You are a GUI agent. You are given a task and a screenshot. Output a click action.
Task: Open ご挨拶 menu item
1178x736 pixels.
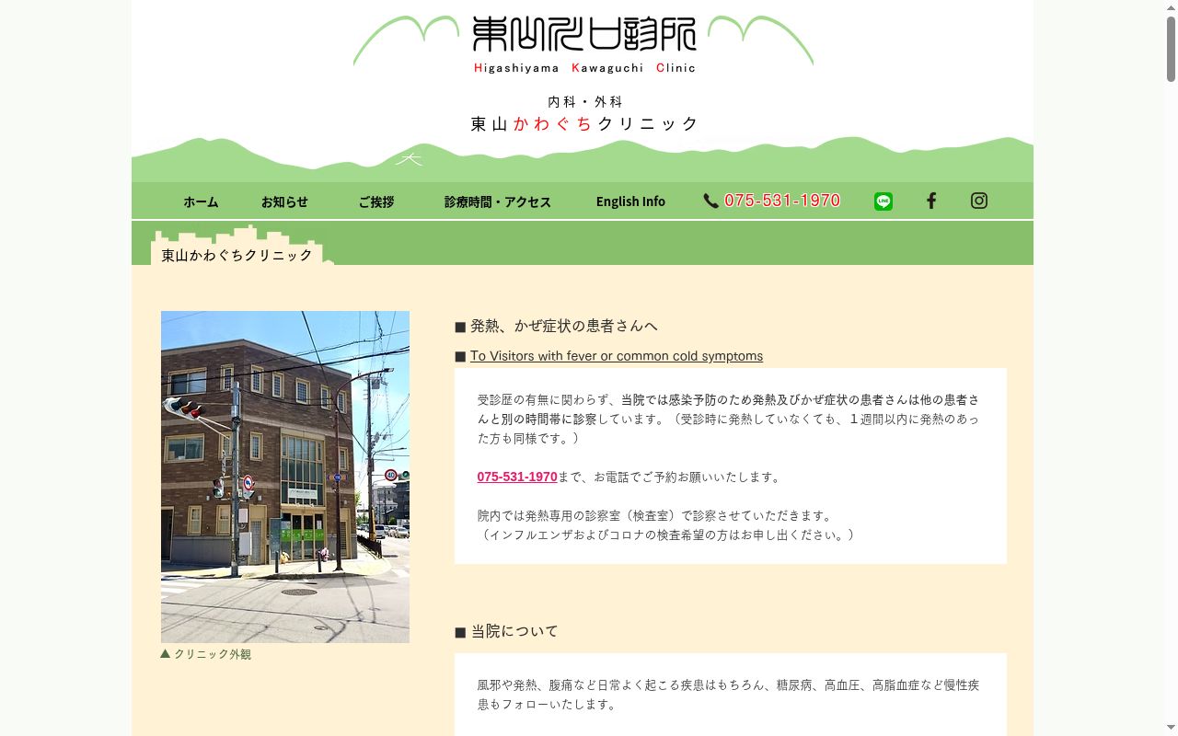click(376, 201)
